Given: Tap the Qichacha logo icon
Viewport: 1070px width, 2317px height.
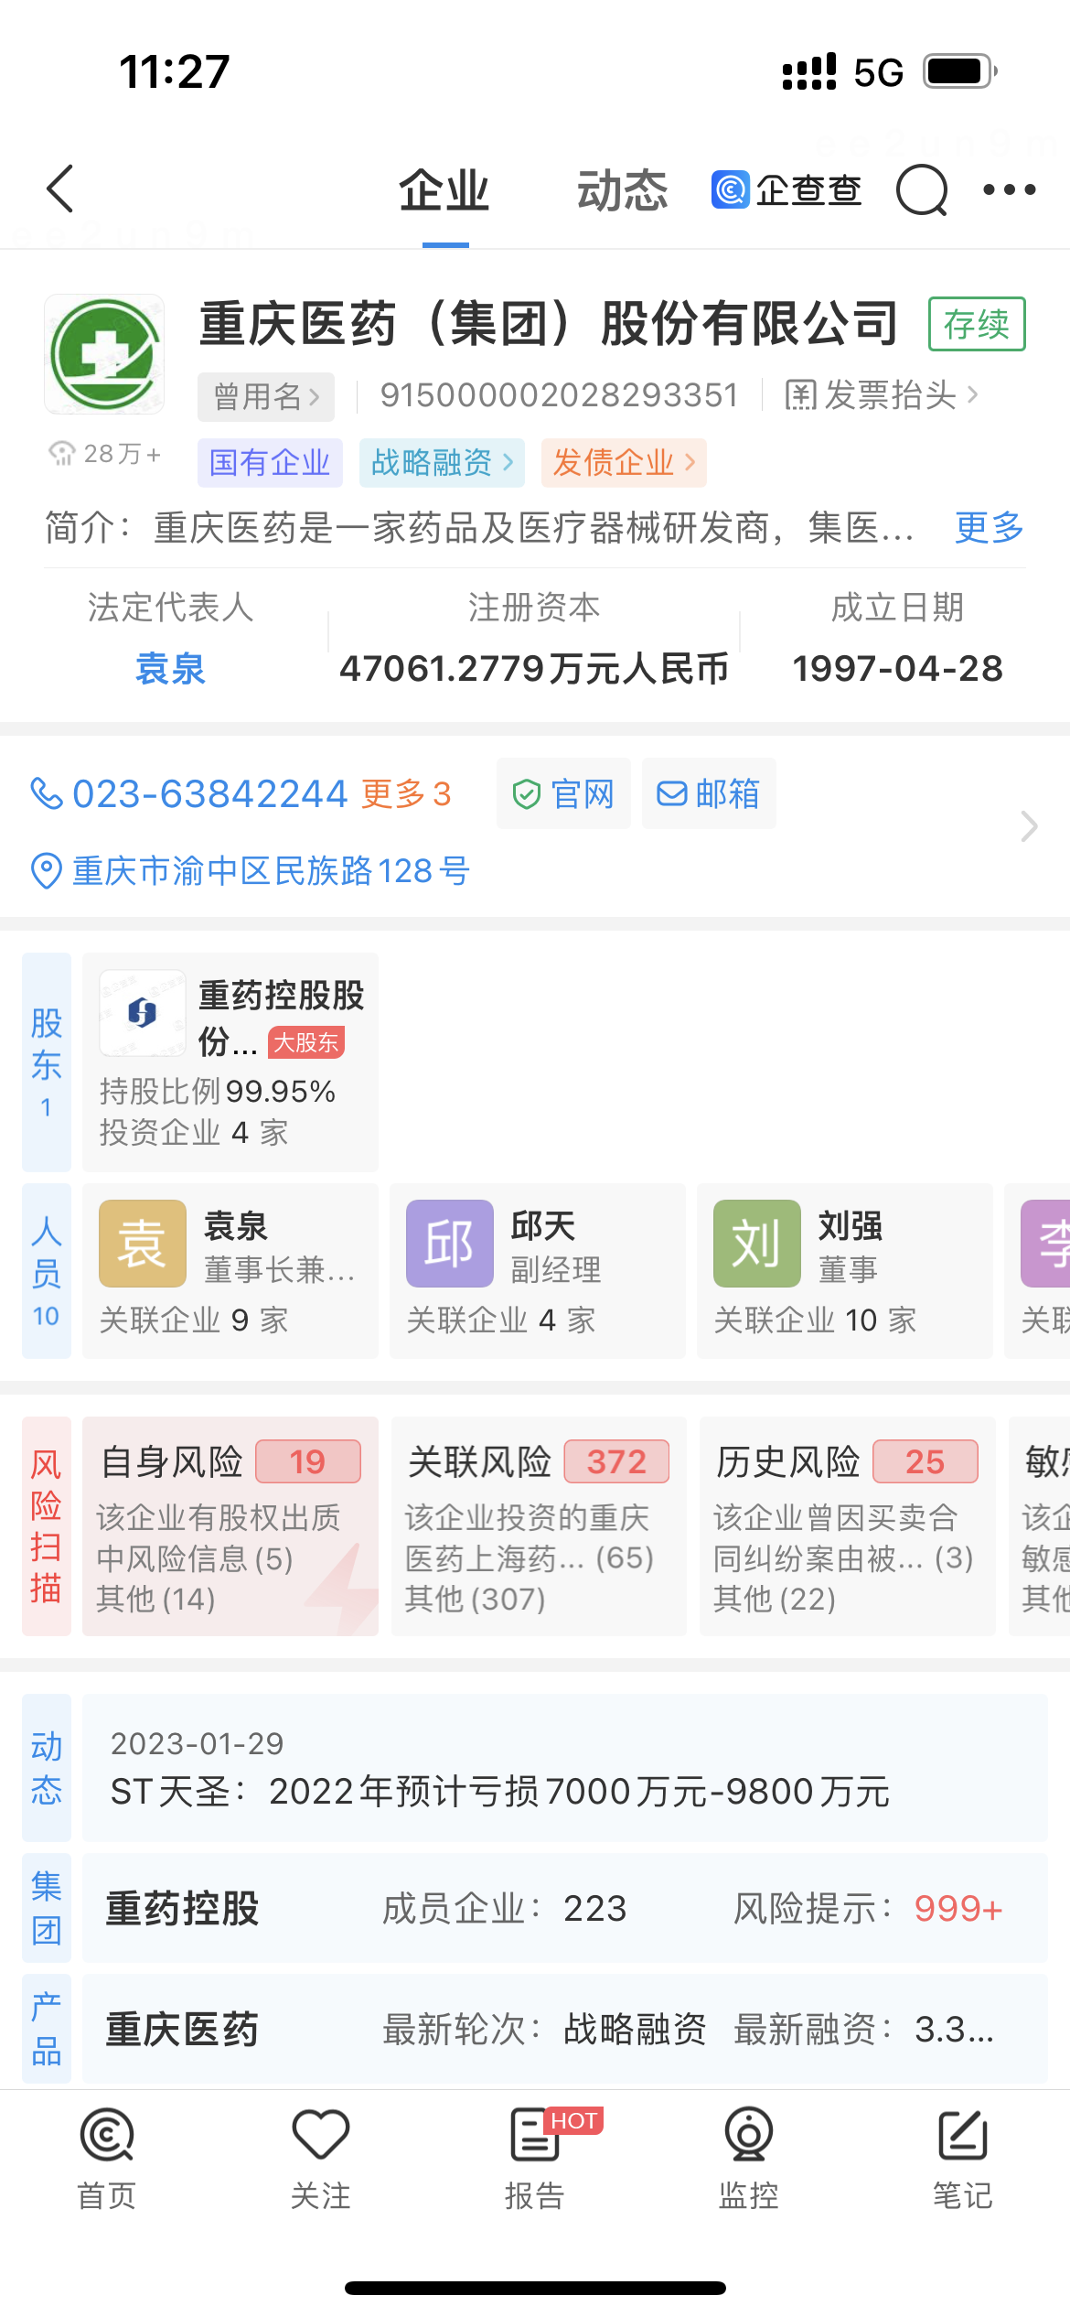Looking at the screenshot, I should click(731, 189).
